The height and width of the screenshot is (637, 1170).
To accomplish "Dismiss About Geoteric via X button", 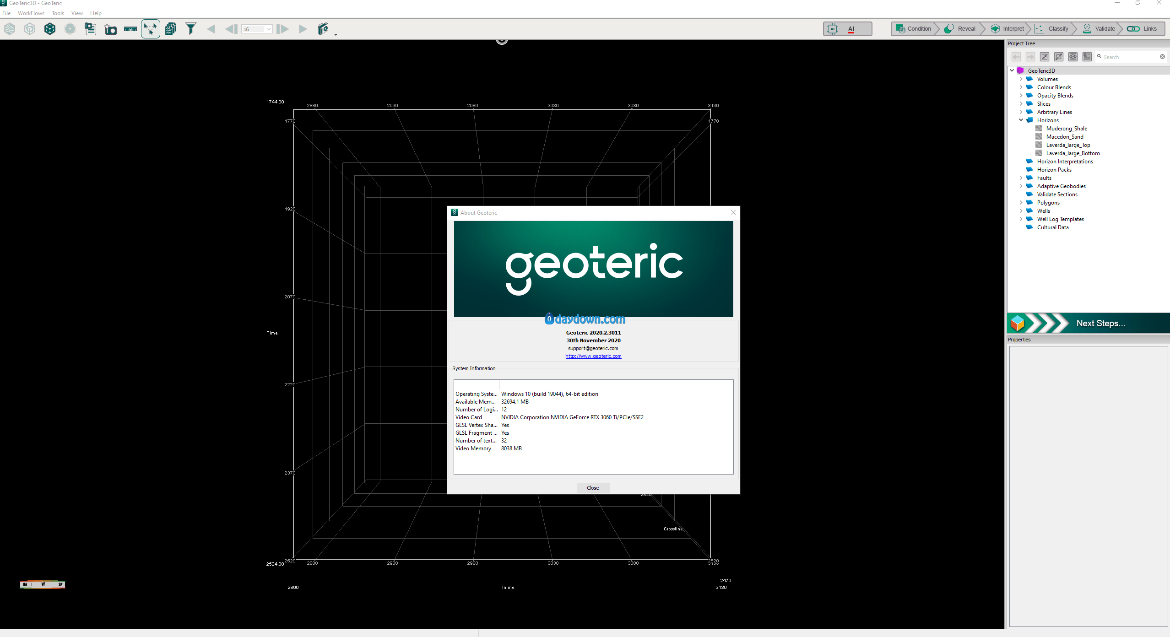I will [x=733, y=212].
